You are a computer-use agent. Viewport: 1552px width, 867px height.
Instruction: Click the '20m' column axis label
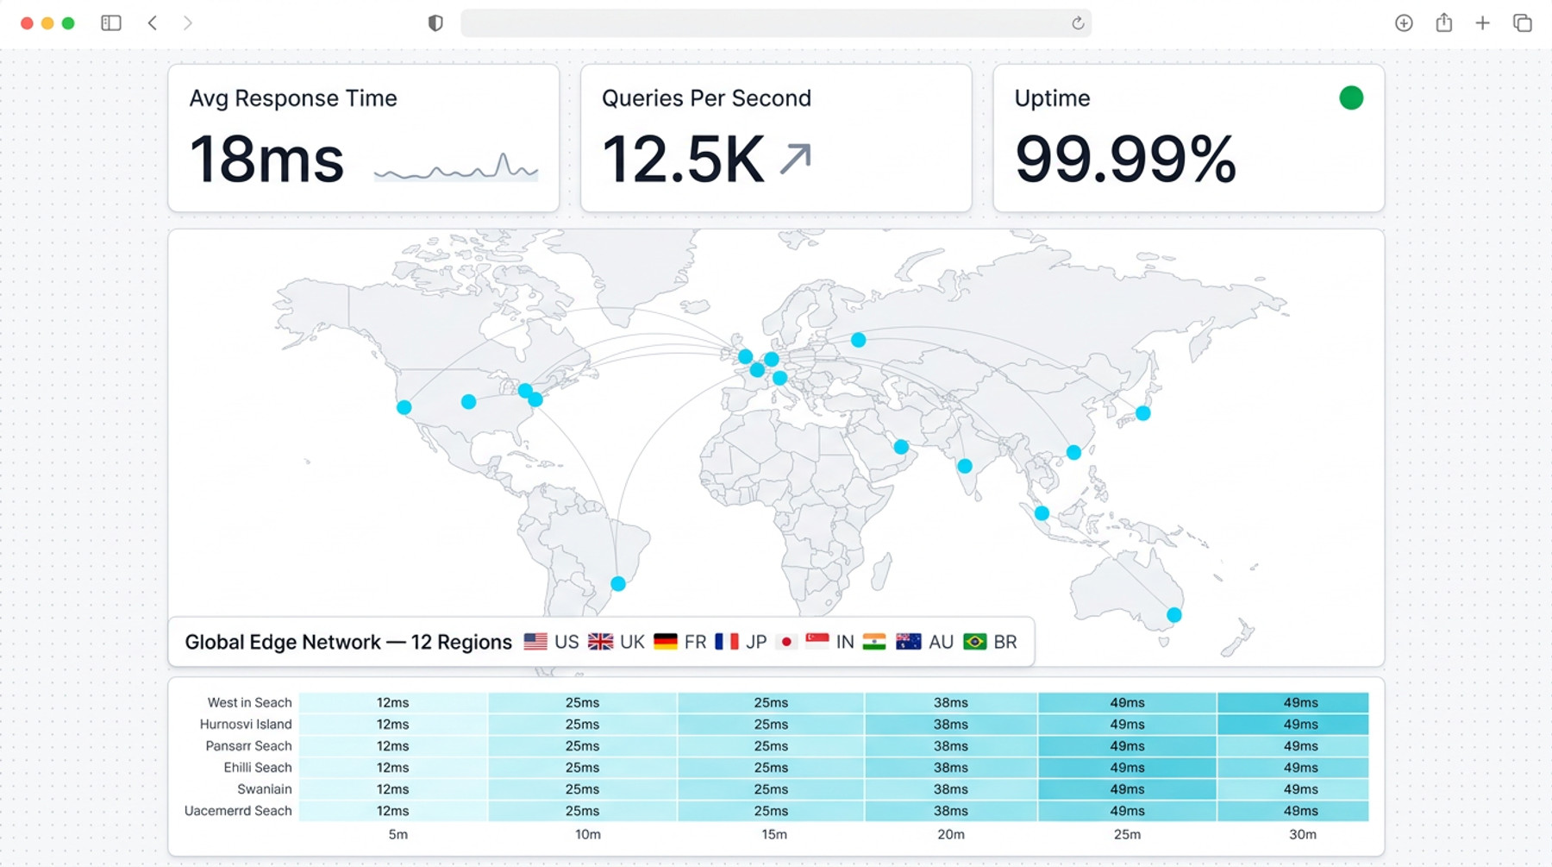(x=951, y=834)
